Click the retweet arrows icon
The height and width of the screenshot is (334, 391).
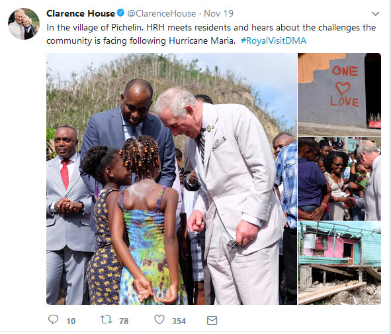click(x=107, y=319)
